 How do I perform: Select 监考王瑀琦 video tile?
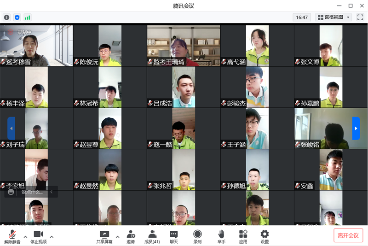pos(184,46)
